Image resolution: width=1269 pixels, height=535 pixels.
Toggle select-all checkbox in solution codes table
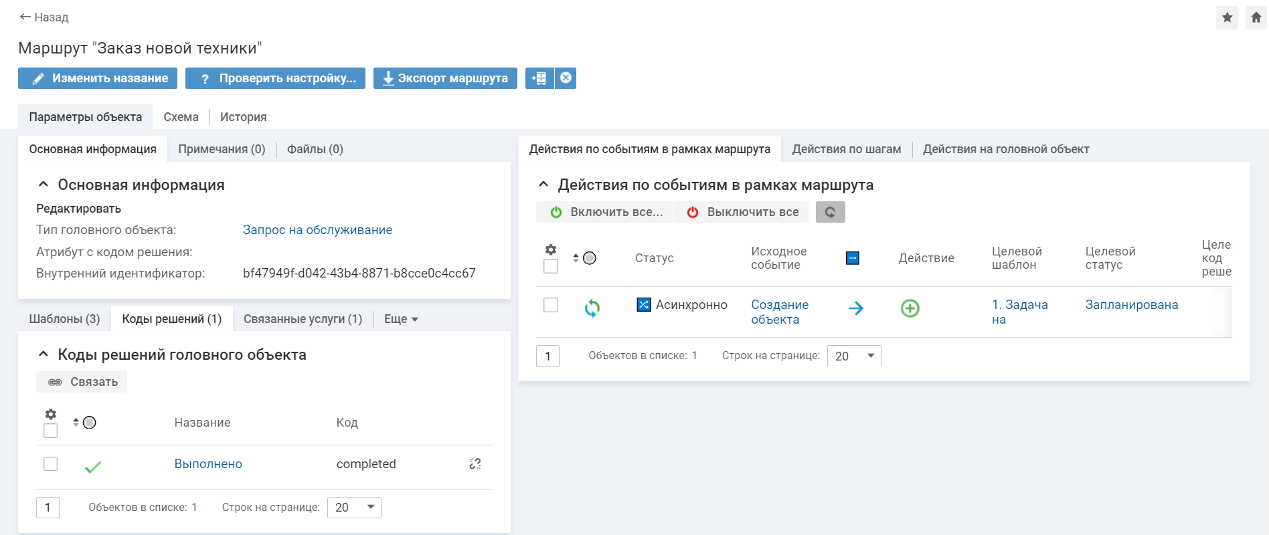pyautogui.click(x=50, y=431)
